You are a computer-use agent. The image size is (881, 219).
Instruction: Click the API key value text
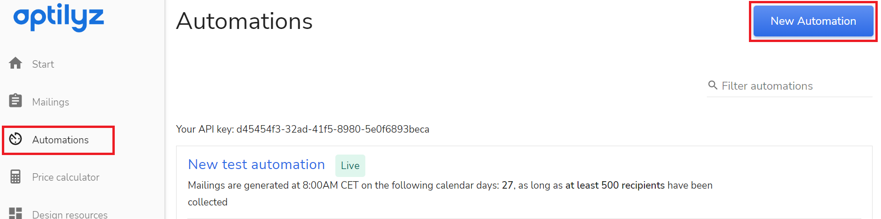coord(333,129)
